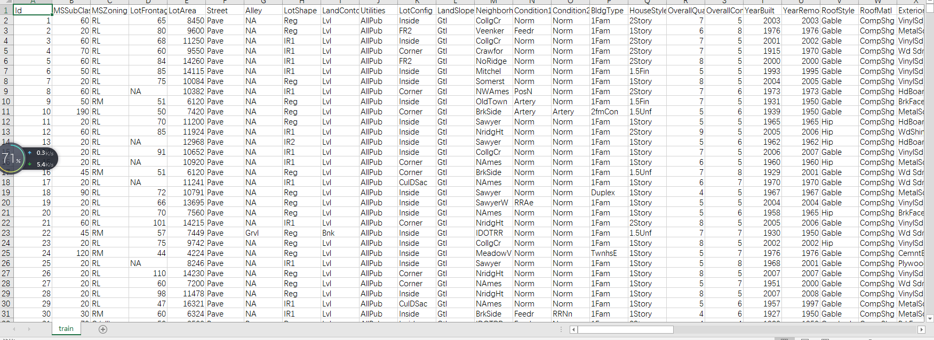Select the Utilities header cell
934x340 pixels.
[x=378, y=10]
